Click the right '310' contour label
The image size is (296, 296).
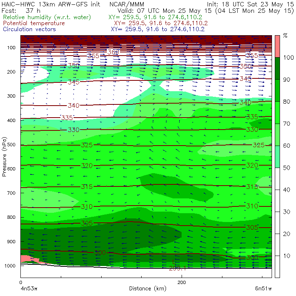coord(252,206)
